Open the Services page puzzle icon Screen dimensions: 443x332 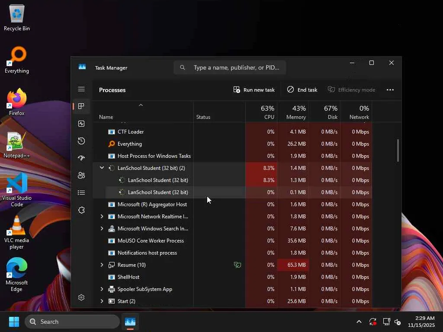tap(81, 210)
